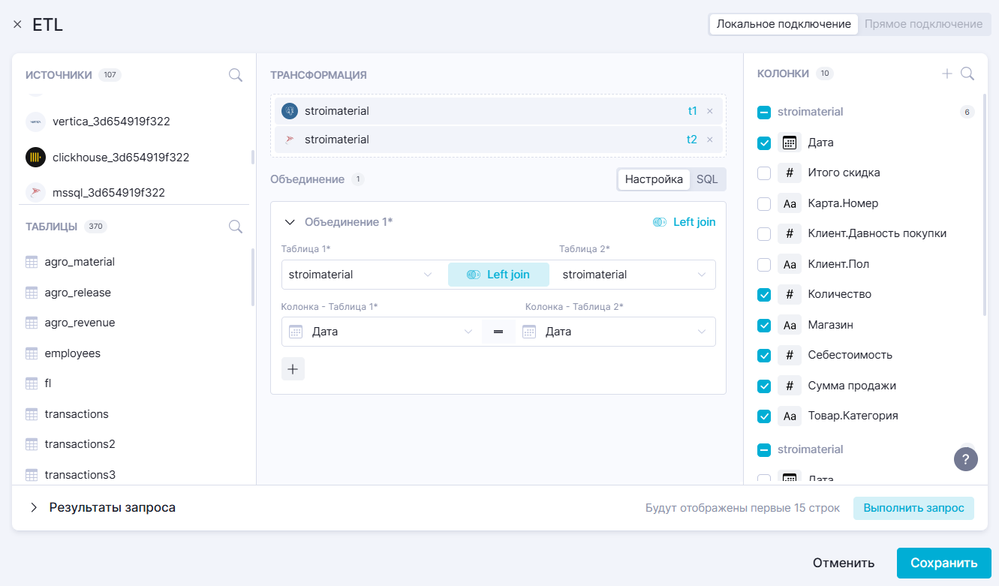Click the Сохранить button
The height and width of the screenshot is (586, 999).
943,563
